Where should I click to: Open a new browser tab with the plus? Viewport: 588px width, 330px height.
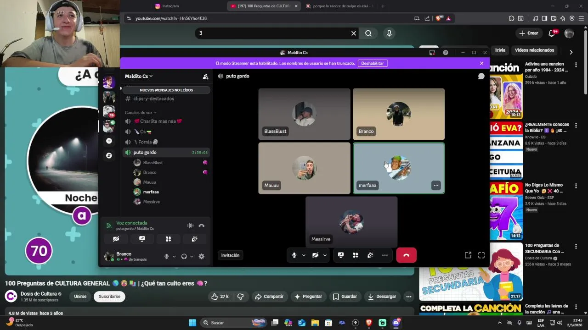coord(383,6)
